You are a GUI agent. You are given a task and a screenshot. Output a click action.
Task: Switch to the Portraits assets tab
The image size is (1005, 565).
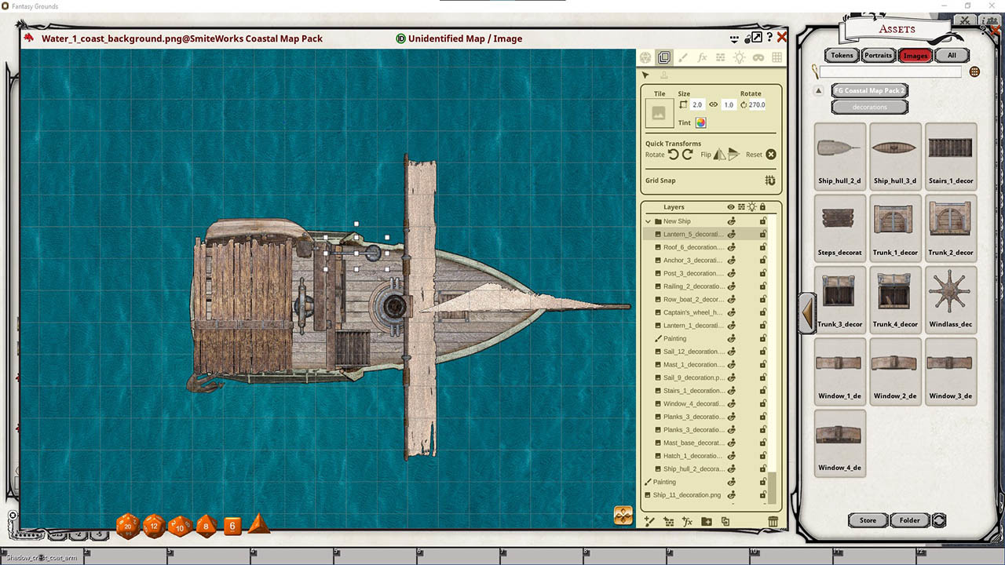pos(878,56)
